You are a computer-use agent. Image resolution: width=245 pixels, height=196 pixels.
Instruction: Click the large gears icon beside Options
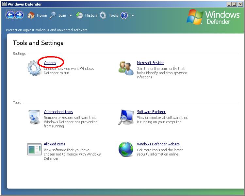pos(34,68)
